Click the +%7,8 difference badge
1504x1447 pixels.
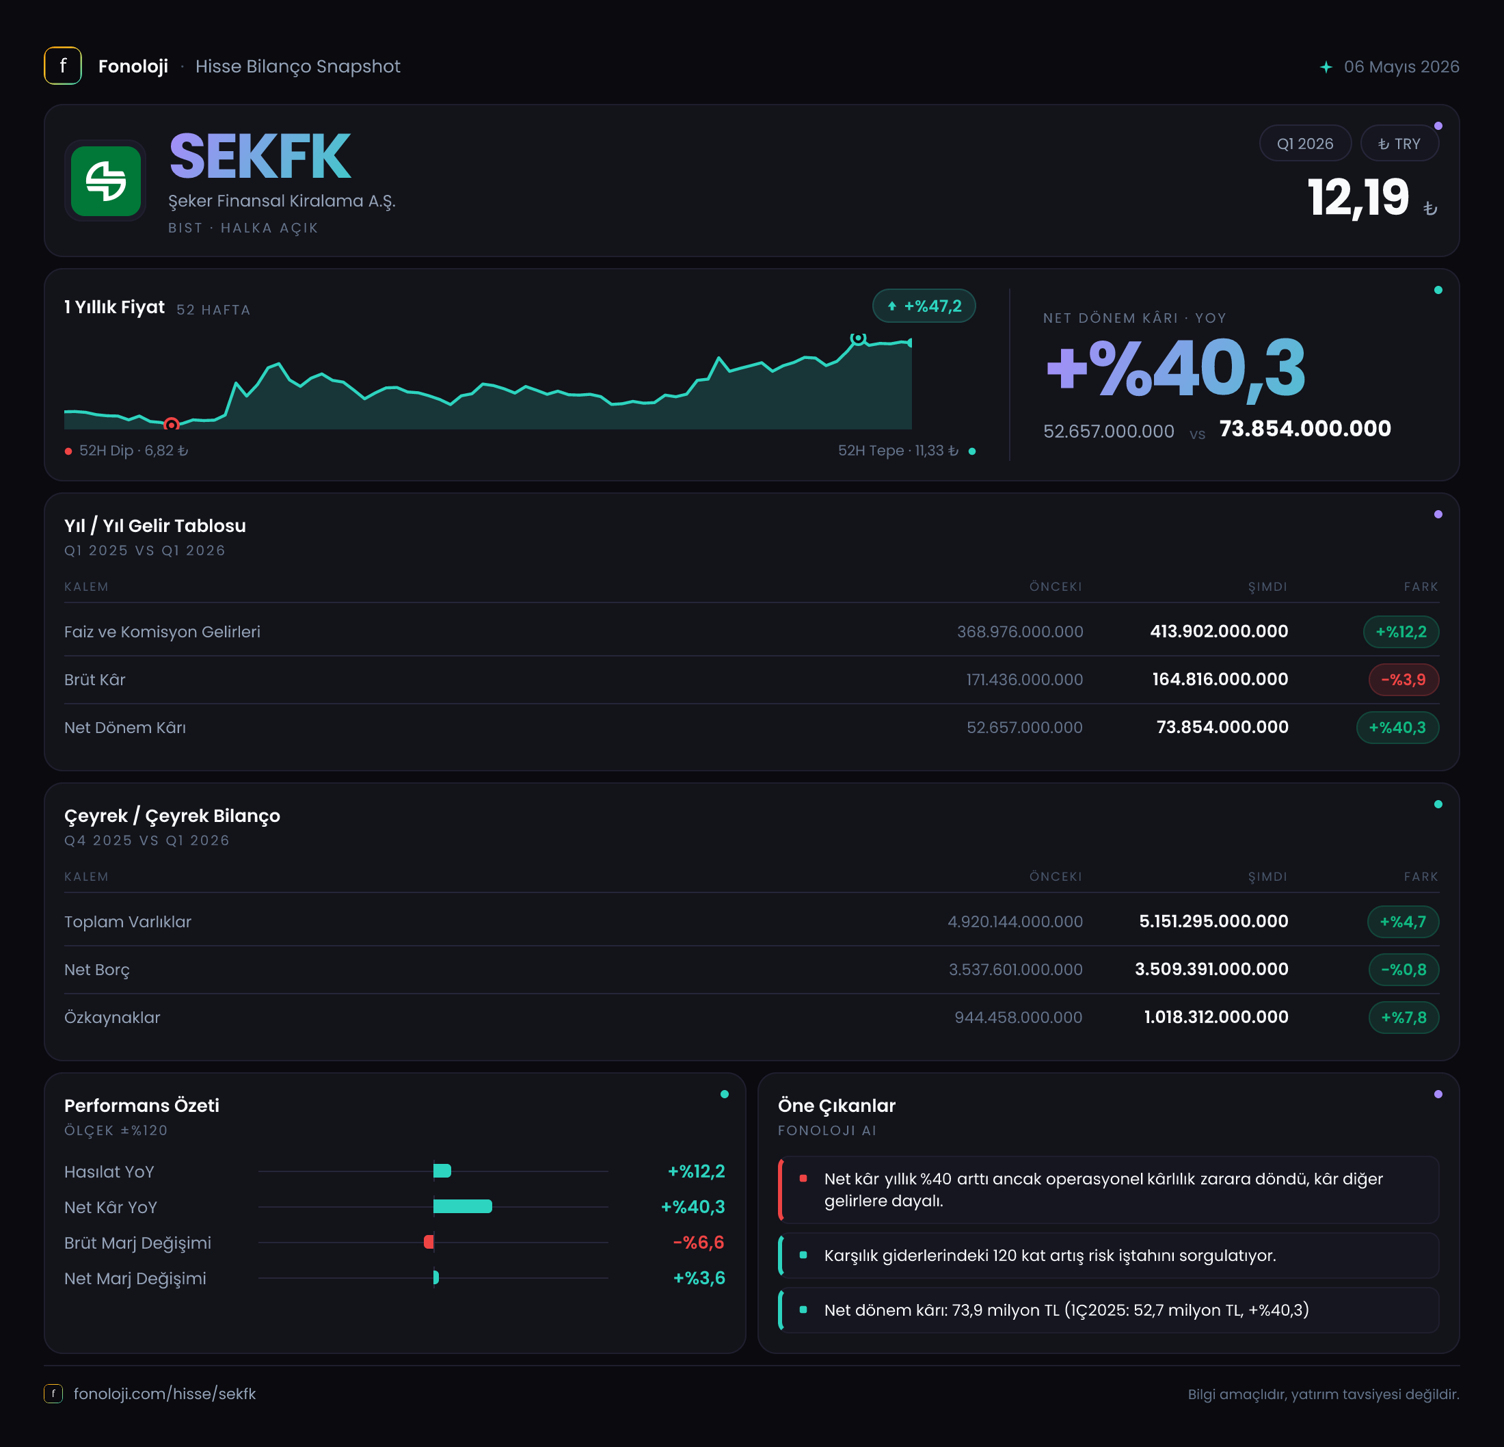point(1404,1018)
